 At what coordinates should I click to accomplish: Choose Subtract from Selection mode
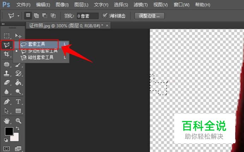pos(45,15)
